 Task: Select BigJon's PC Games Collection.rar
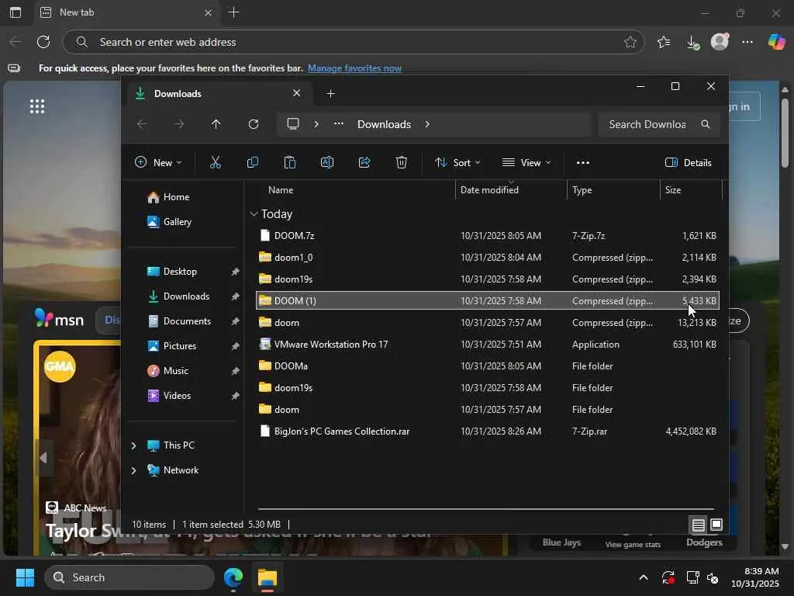coord(488,431)
